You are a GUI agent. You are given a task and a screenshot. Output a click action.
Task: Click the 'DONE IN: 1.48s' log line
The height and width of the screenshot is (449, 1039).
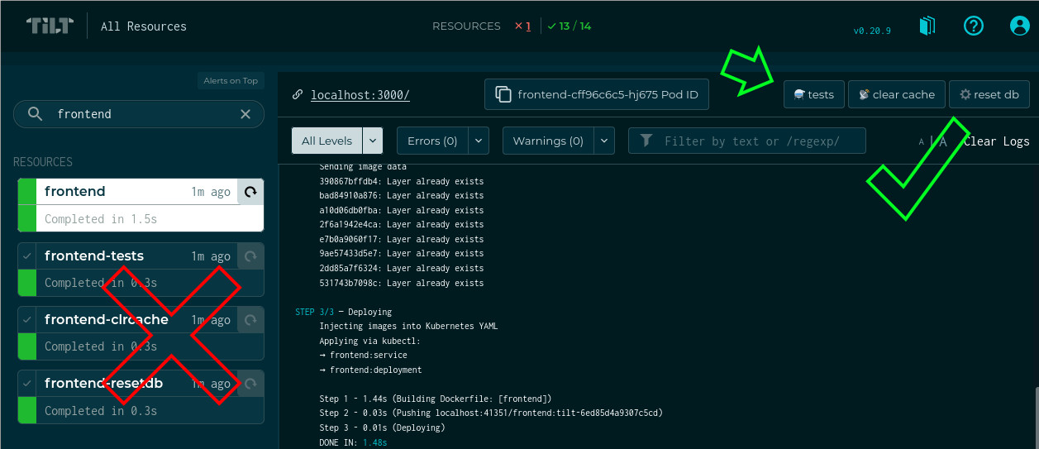coord(353,443)
